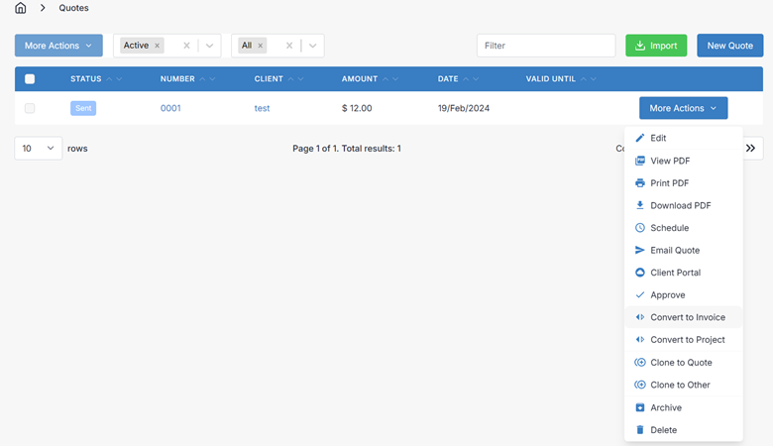Open client test link
The height and width of the screenshot is (446, 773).
[x=262, y=108]
